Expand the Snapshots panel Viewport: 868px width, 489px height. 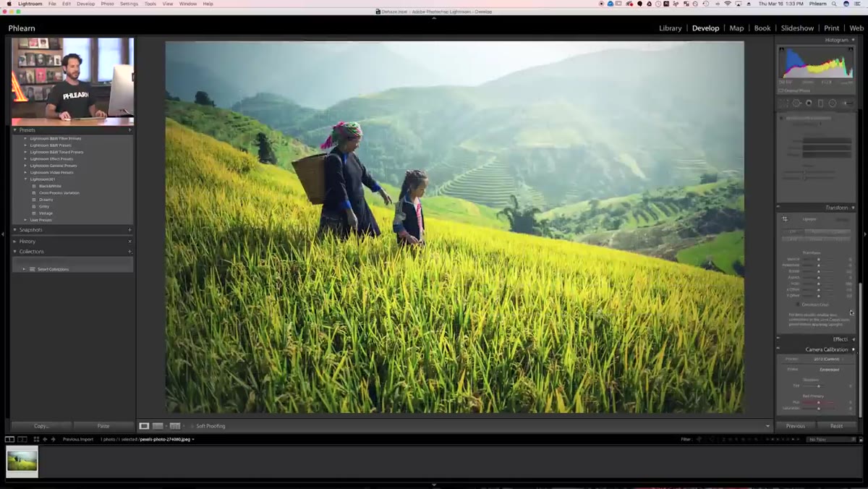[x=15, y=230]
